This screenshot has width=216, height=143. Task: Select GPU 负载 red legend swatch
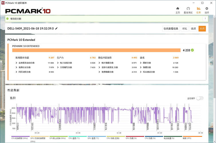click(135, 136)
